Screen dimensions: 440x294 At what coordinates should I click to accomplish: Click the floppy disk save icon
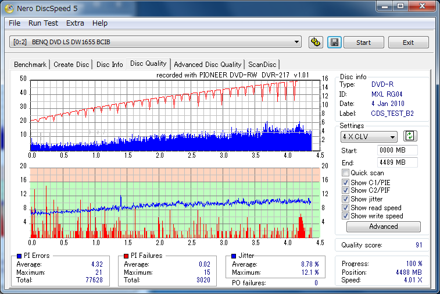point(334,42)
